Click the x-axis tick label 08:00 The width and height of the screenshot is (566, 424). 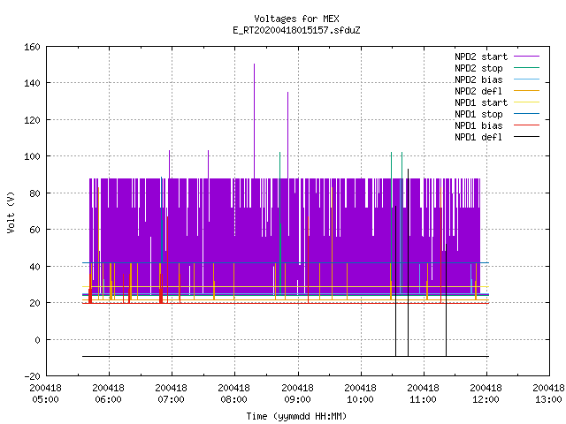pyautogui.click(x=233, y=399)
